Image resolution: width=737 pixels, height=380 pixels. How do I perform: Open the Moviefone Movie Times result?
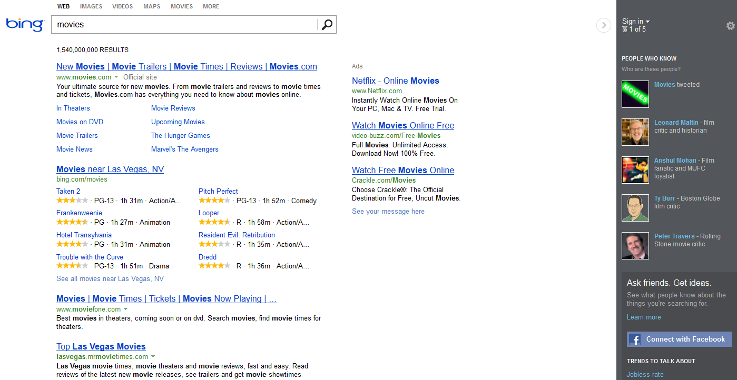pyautogui.click(x=166, y=299)
